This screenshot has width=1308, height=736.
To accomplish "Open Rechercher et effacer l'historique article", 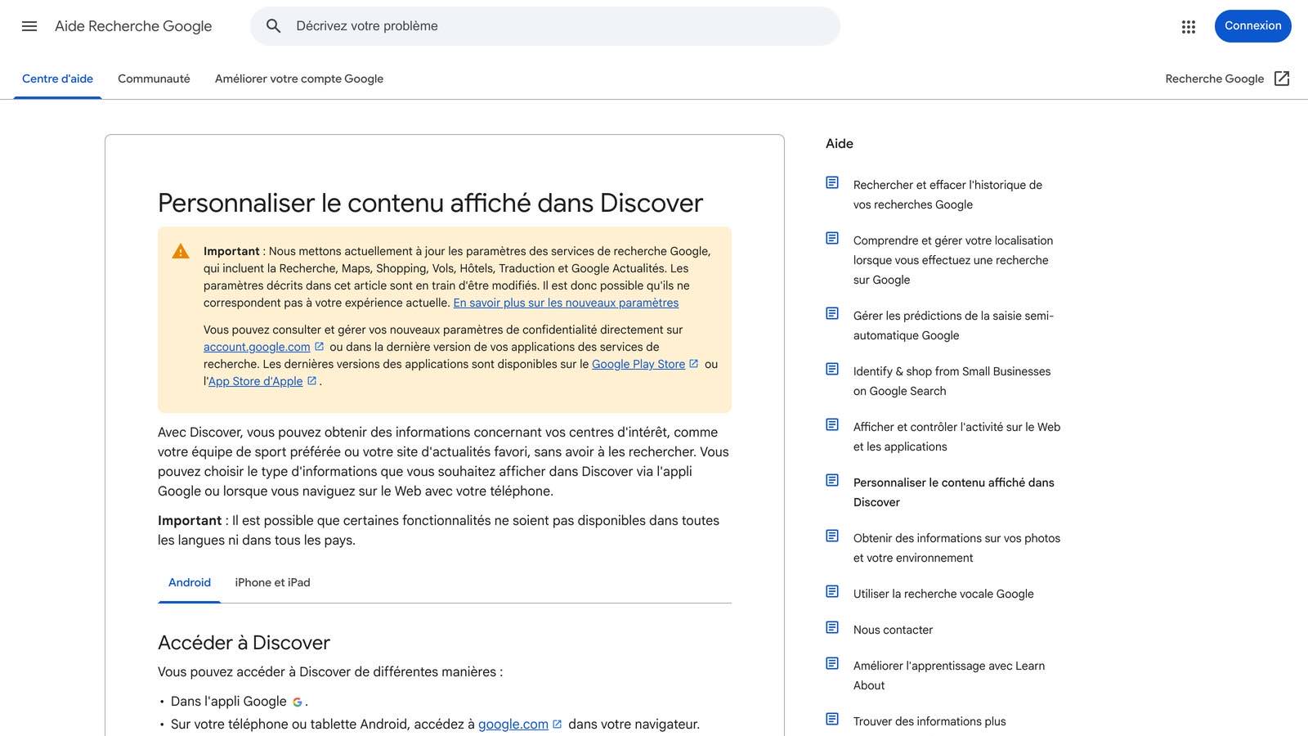I will coord(947,195).
